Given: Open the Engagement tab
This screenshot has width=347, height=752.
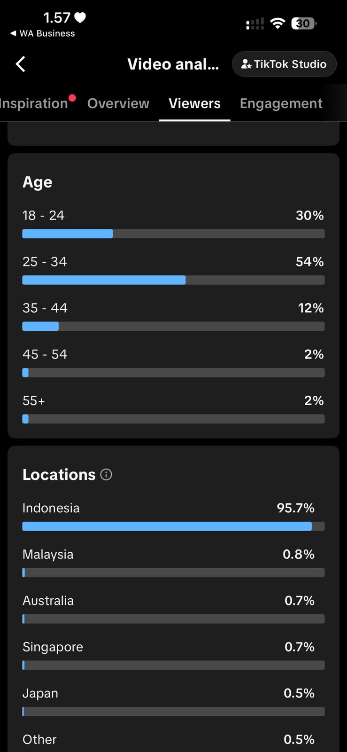Looking at the screenshot, I should 281,103.
